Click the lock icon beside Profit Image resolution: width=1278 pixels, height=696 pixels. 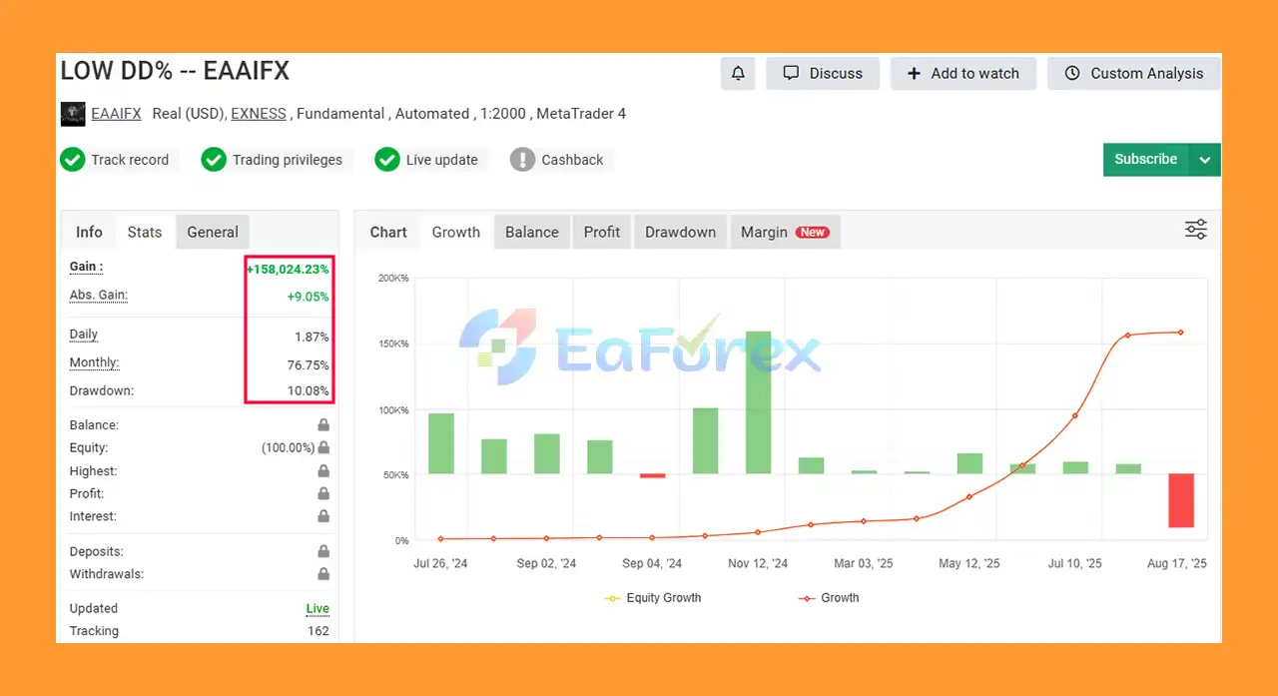(323, 493)
